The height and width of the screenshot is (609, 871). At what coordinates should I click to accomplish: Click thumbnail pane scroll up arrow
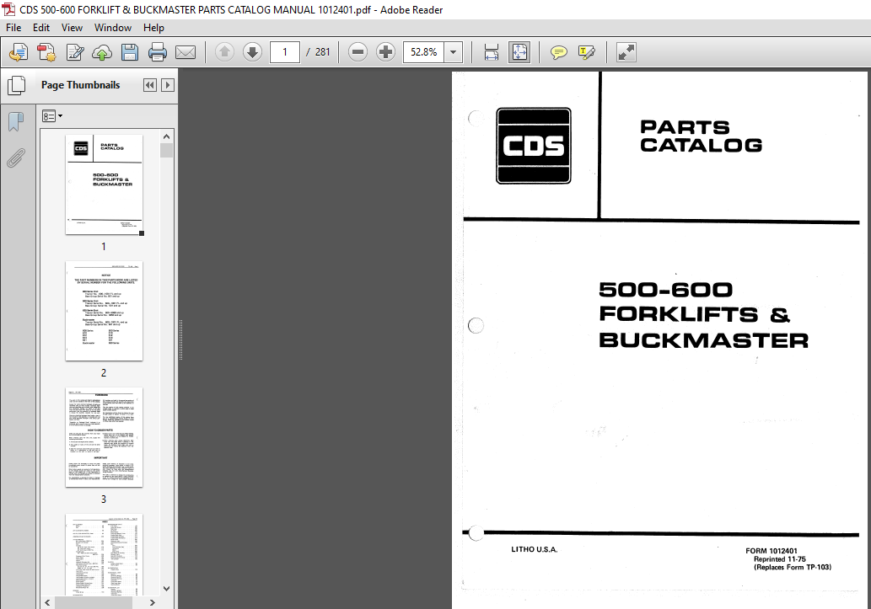(167, 136)
